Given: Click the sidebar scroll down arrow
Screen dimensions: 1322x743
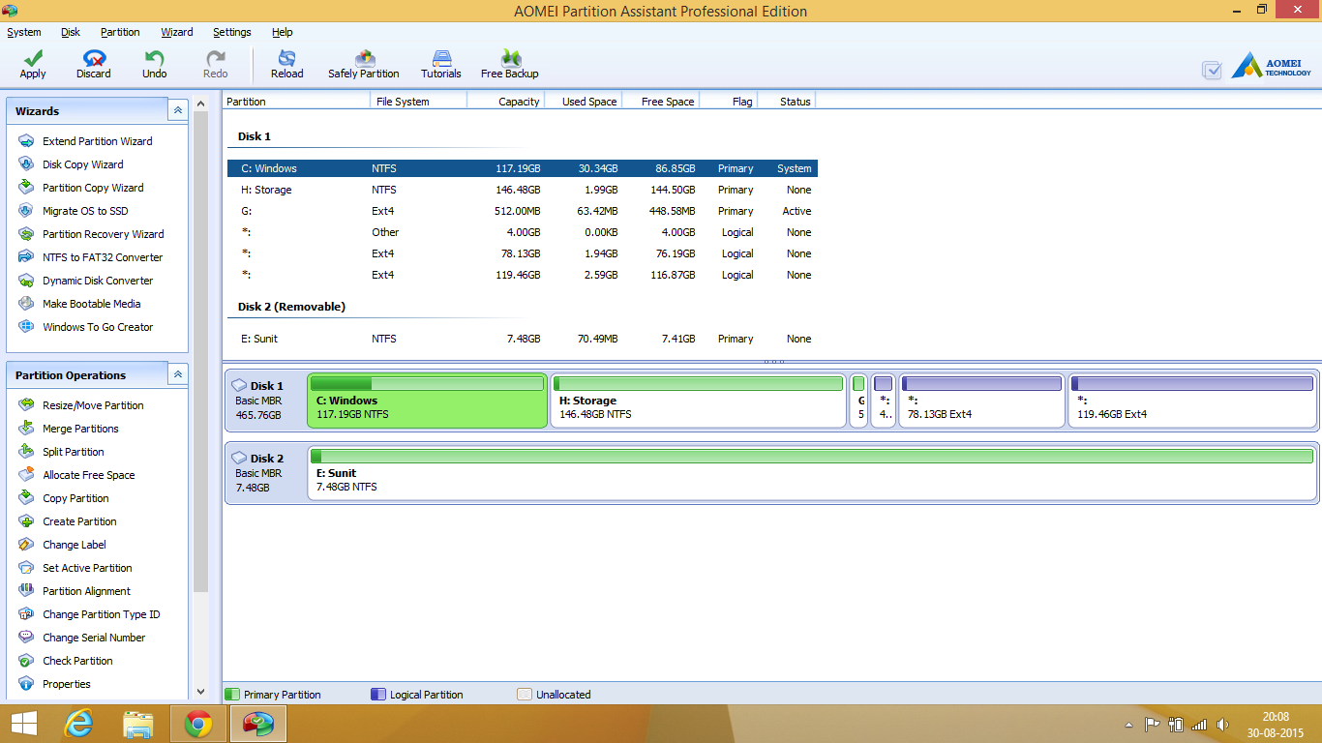Looking at the screenshot, I should coord(201,691).
